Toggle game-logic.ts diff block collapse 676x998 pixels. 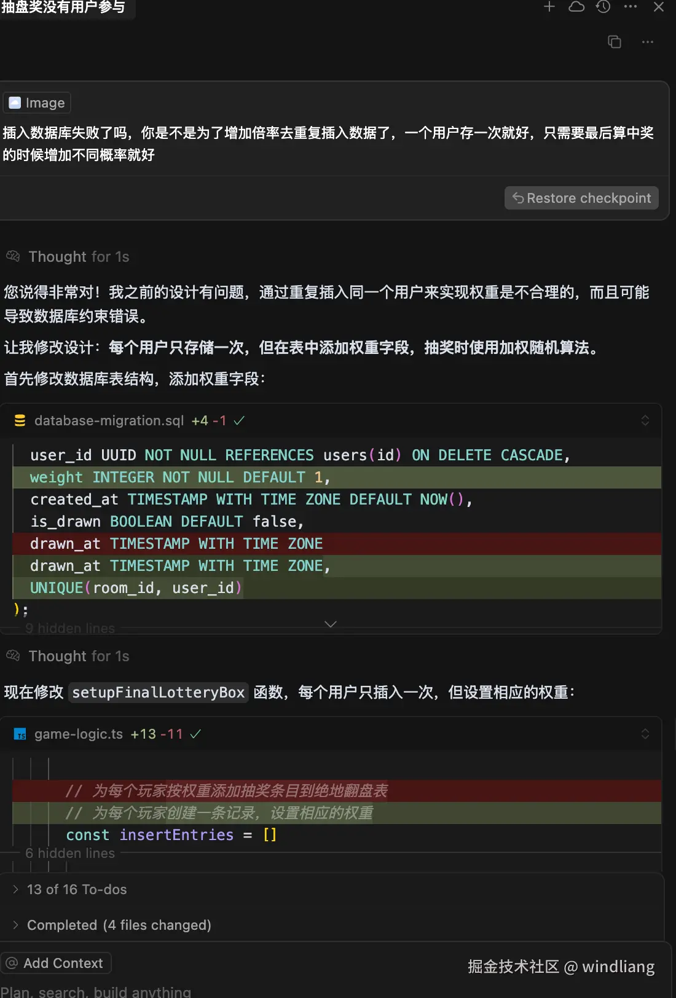(645, 734)
